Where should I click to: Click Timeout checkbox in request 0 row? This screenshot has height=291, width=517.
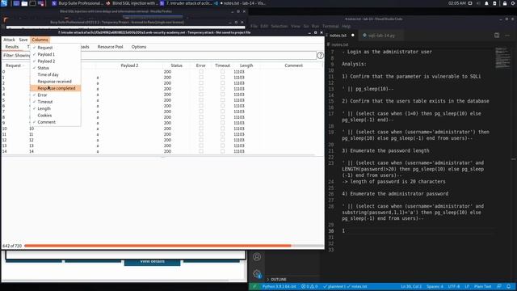[222, 71]
